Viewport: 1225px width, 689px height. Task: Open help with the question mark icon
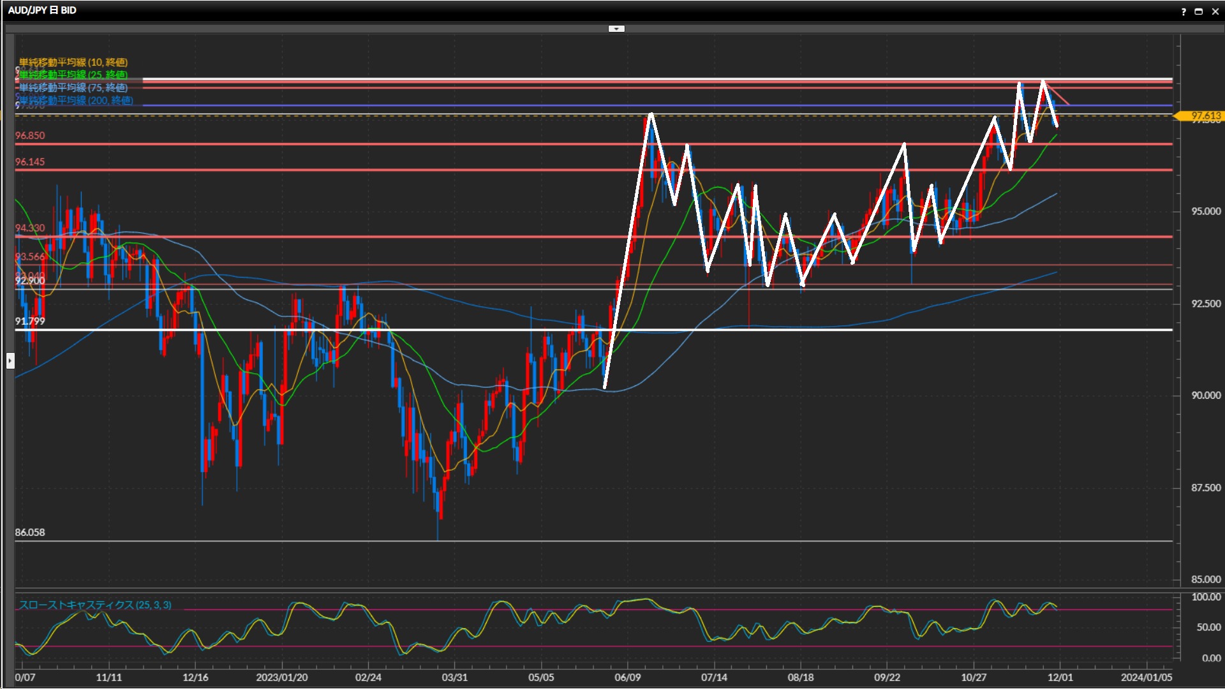click(1184, 11)
